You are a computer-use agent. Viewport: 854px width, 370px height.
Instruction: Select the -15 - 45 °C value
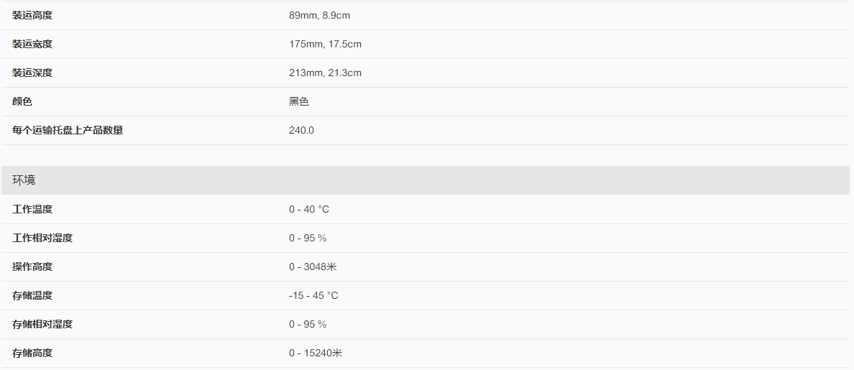tap(313, 295)
